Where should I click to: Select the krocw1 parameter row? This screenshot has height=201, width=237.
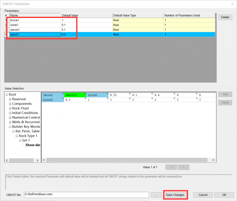(x=35, y=20)
